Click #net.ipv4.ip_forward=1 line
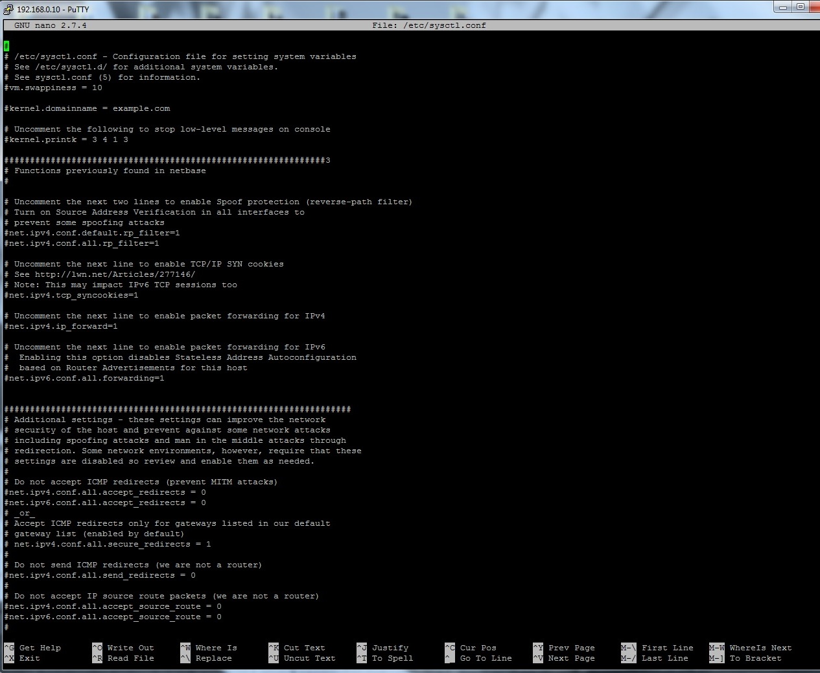820x673 pixels. pyautogui.click(x=61, y=326)
